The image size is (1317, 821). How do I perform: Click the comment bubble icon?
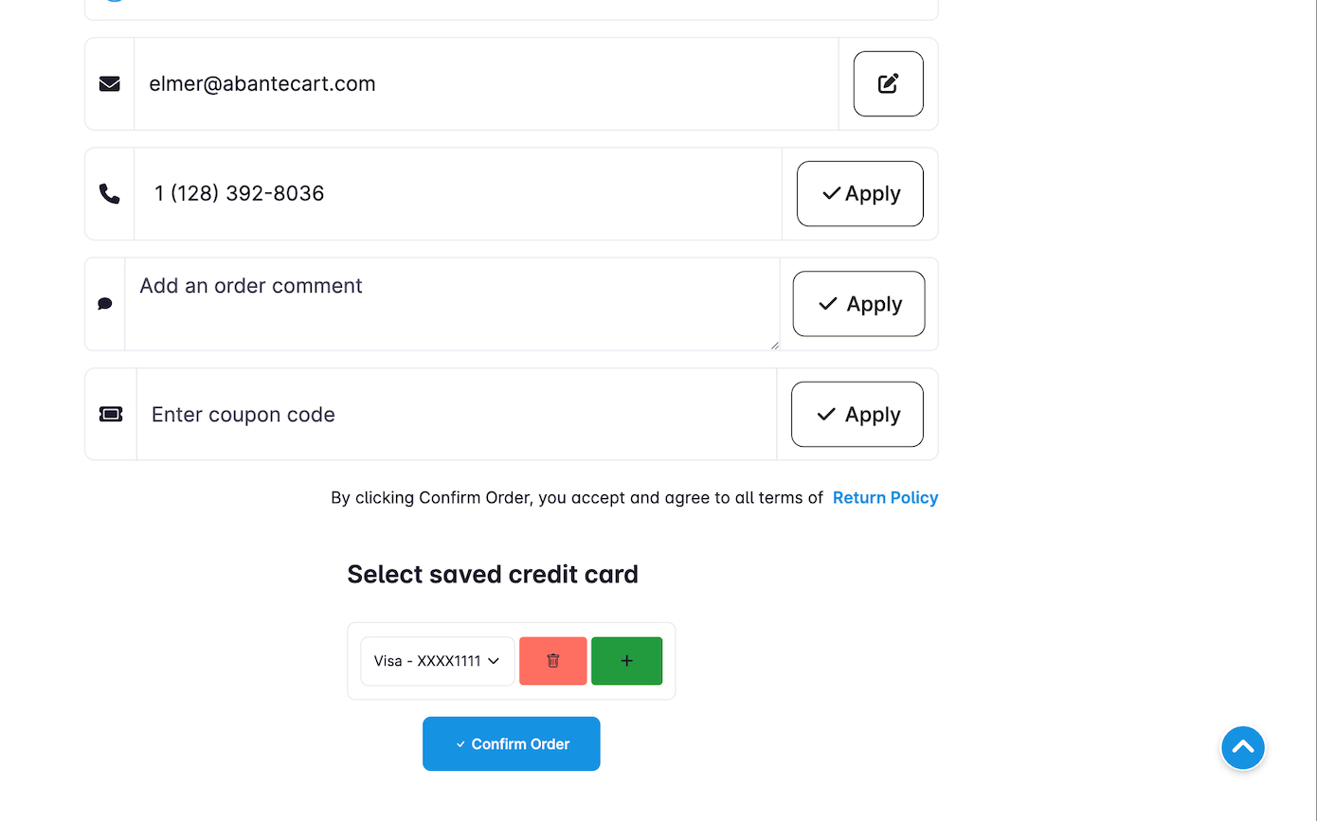tap(105, 304)
